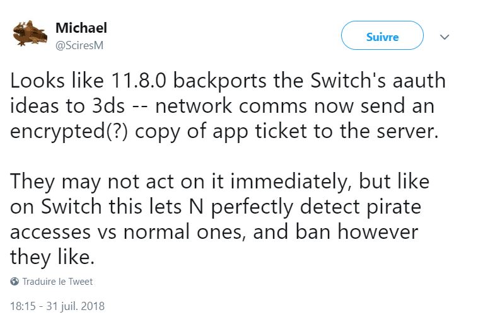Select the Traduire le Tweet link
The height and width of the screenshot is (322, 478).
[x=57, y=282]
